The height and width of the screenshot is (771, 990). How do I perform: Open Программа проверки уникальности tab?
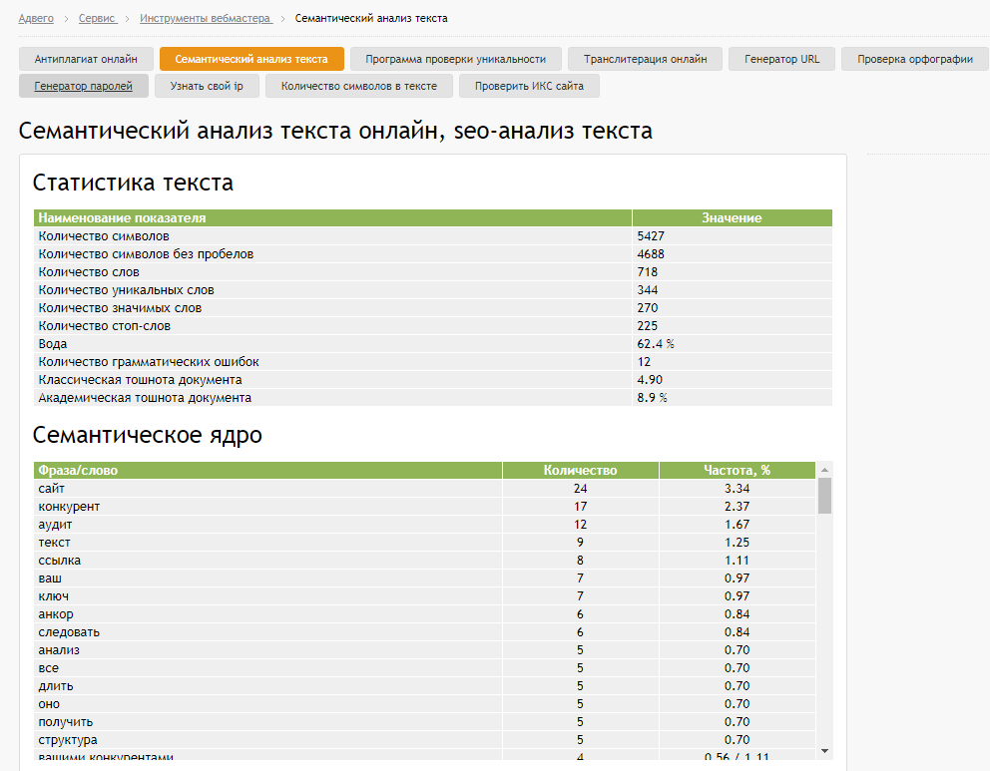(x=455, y=59)
